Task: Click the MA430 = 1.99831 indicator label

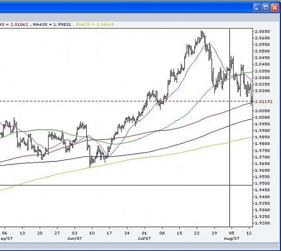Action: (x=52, y=24)
